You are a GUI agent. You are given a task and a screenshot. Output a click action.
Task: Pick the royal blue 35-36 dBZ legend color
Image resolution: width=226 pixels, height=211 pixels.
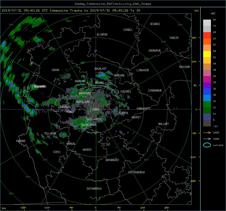coord(207,92)
